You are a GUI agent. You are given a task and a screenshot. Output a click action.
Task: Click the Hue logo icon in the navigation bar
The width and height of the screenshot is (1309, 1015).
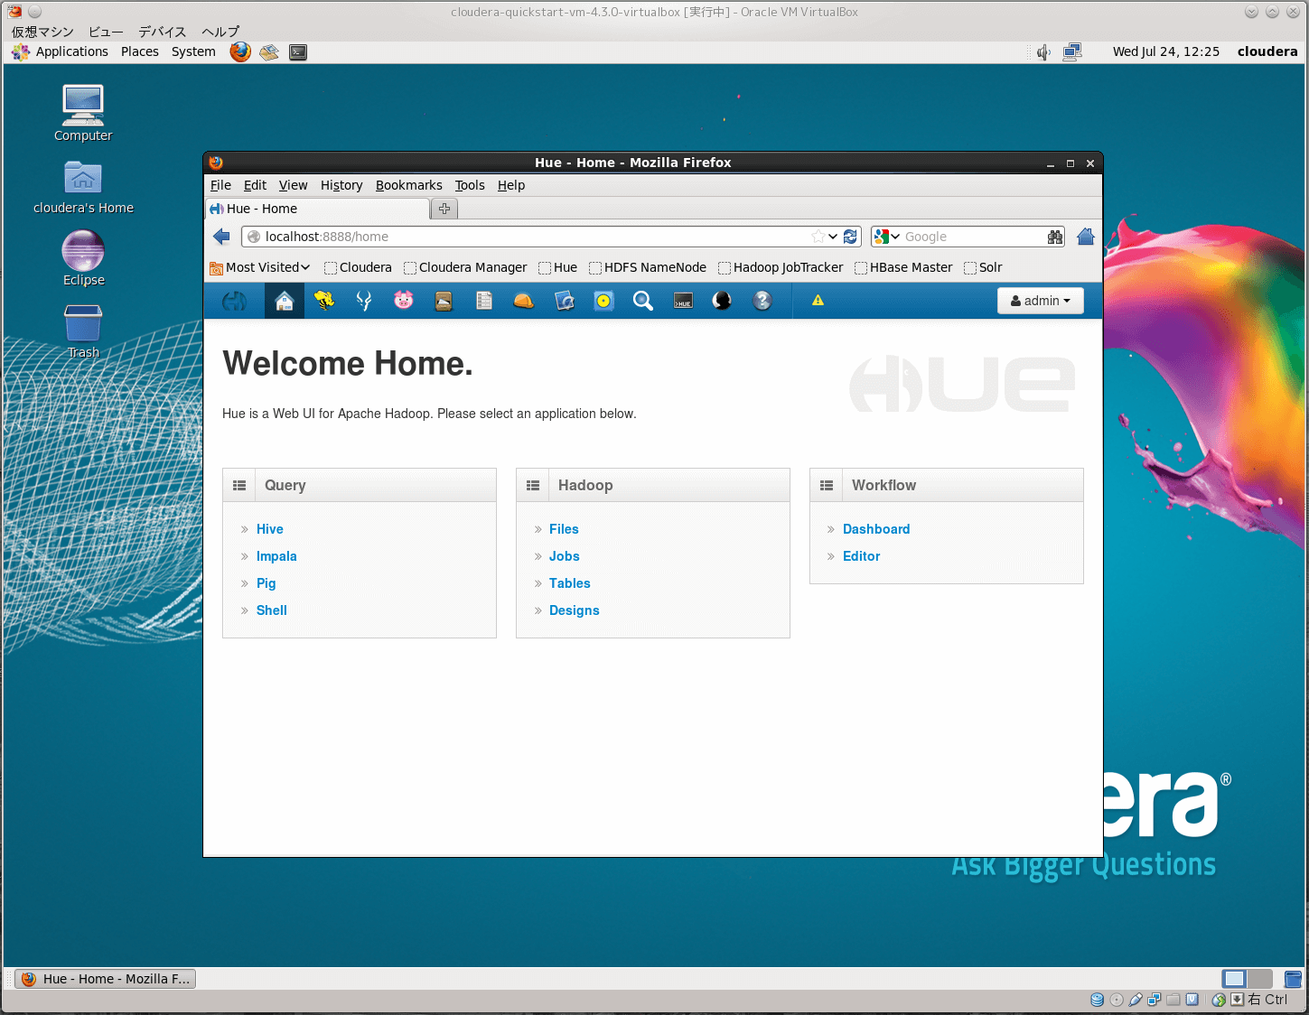234,301
